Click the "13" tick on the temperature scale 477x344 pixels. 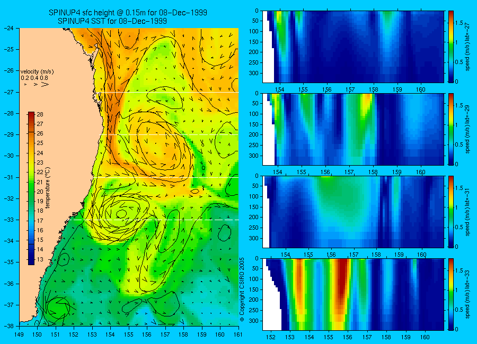point(40,259)
